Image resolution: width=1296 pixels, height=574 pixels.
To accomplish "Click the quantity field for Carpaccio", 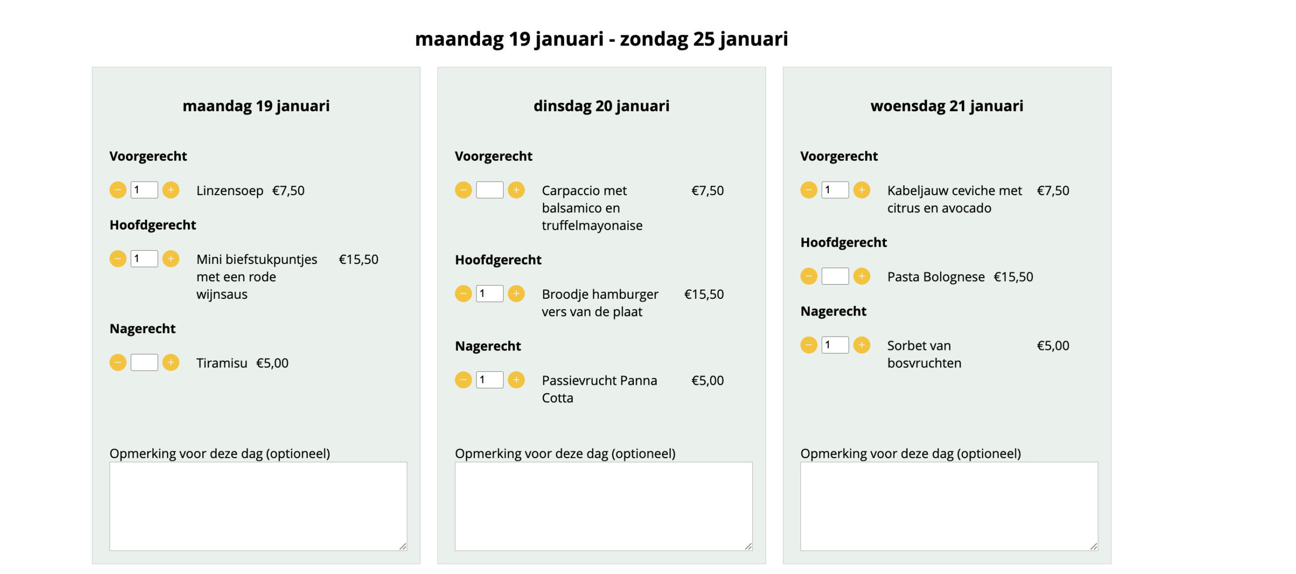I will click(490, 190).
